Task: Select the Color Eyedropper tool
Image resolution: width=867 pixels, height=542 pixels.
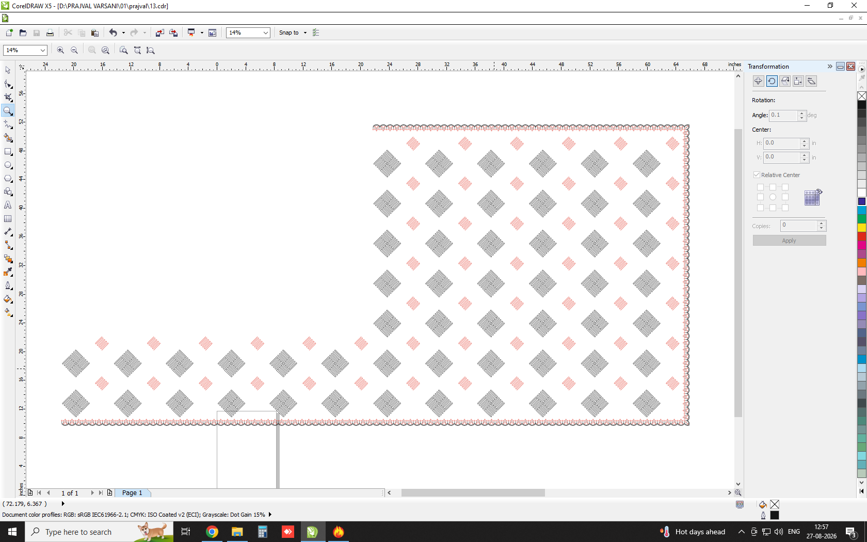Action: tap(8, 272)
